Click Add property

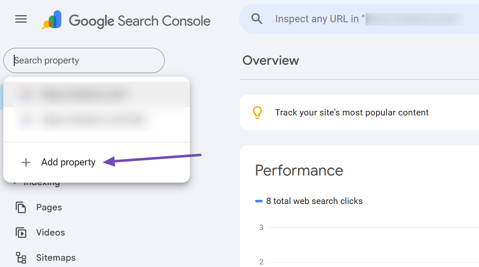coord(68,162)
